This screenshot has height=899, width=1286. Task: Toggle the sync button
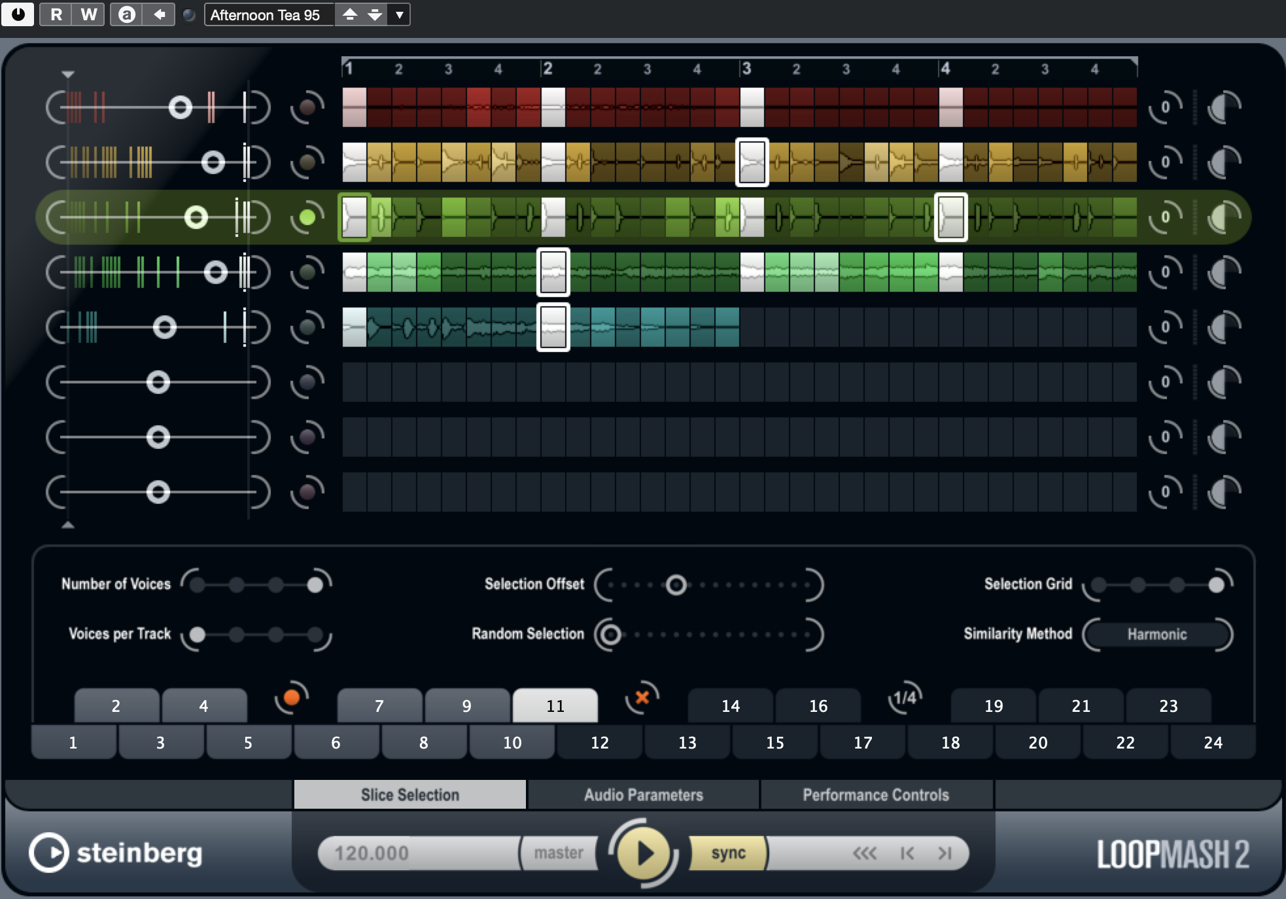point(728,853)
